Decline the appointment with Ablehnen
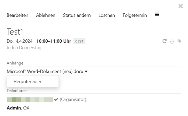The image size is (188, 116). (x=46, y=15)
